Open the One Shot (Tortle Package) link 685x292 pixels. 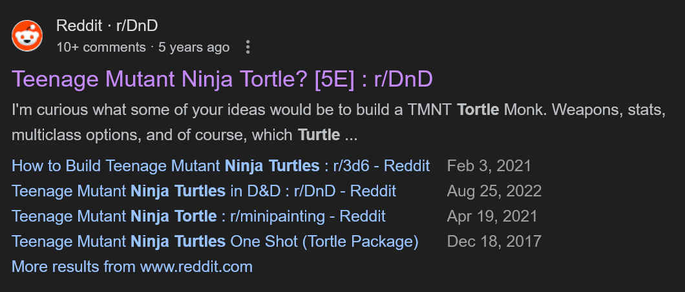pos(215,242)
